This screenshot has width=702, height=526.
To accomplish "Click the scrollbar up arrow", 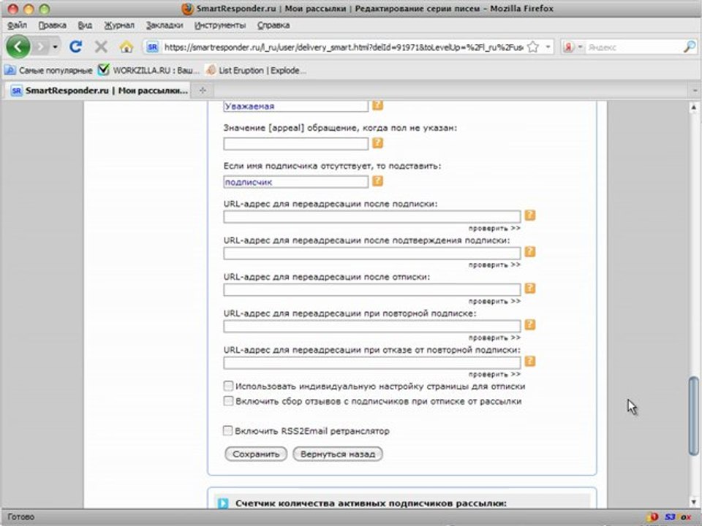I will 693,107.
